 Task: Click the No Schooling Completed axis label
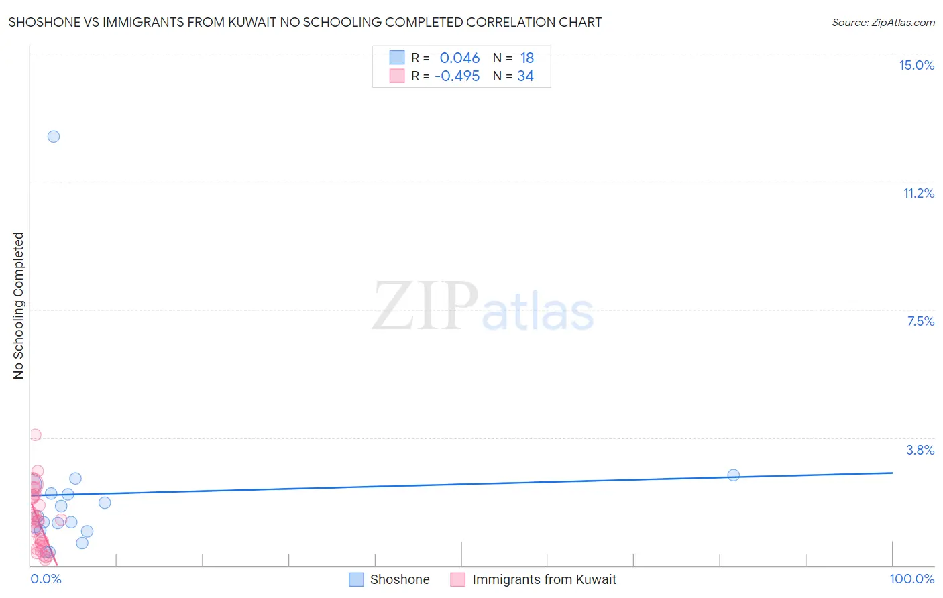(19, 306)
